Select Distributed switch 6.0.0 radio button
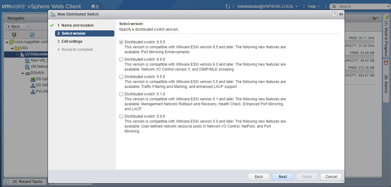This screenshot has height=187, width=391. pyautogui.click(x=121, y=59)
